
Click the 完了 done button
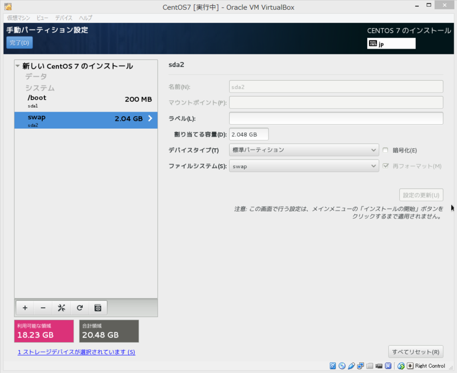[x=19, y=42]
